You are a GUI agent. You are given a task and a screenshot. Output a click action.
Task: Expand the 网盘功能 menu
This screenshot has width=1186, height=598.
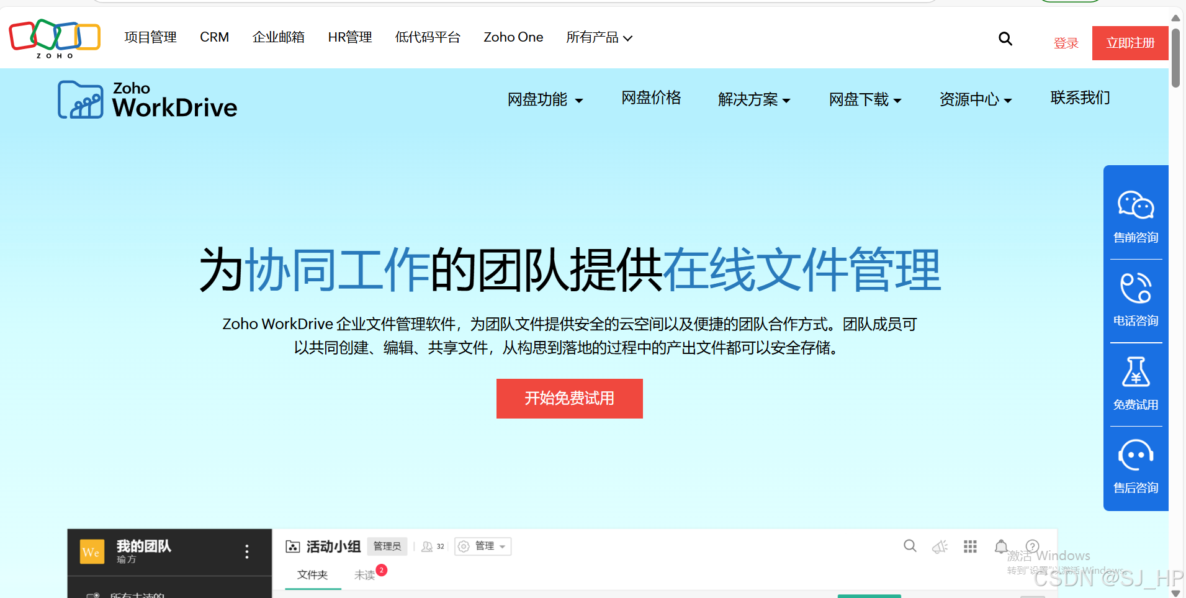tap(545, 99)
